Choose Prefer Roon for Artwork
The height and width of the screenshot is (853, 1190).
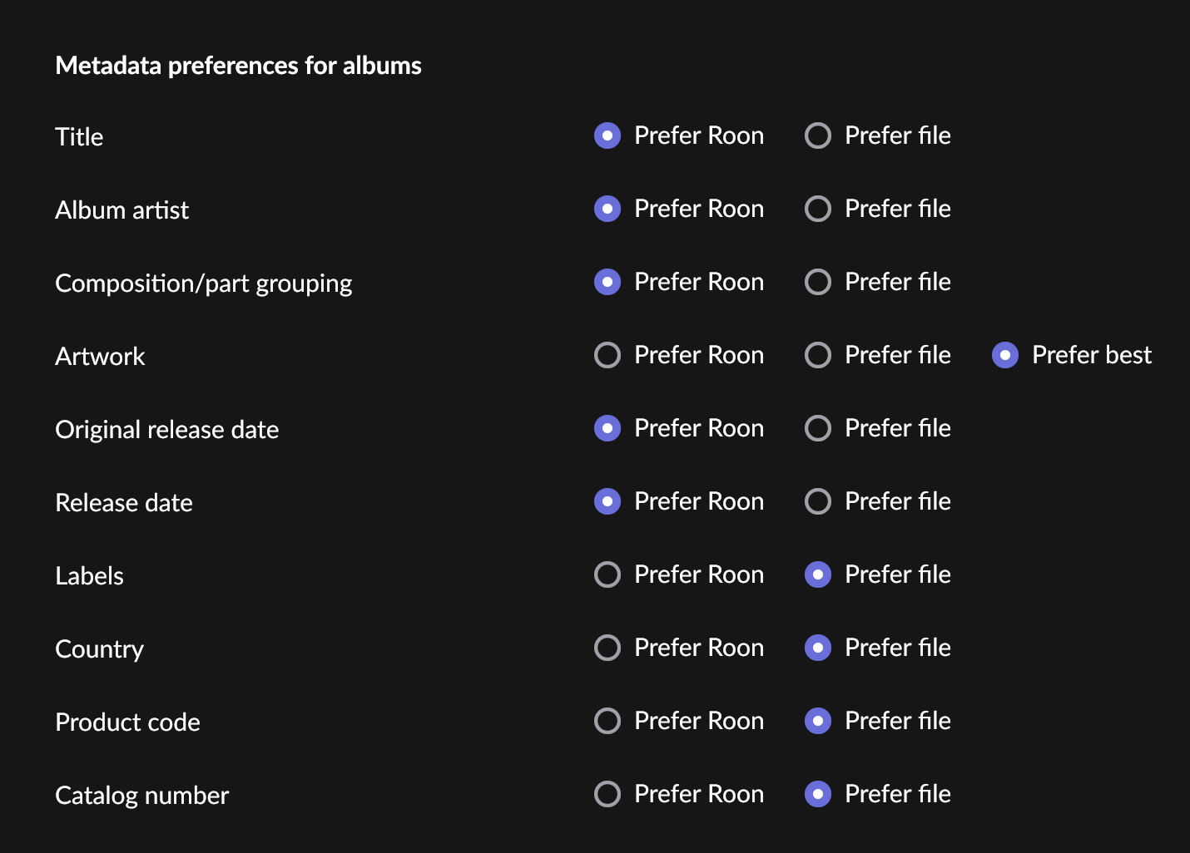tap(607, 355)
